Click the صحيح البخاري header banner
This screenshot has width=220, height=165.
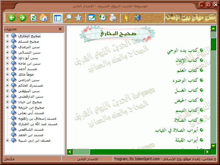click(117, 34)
